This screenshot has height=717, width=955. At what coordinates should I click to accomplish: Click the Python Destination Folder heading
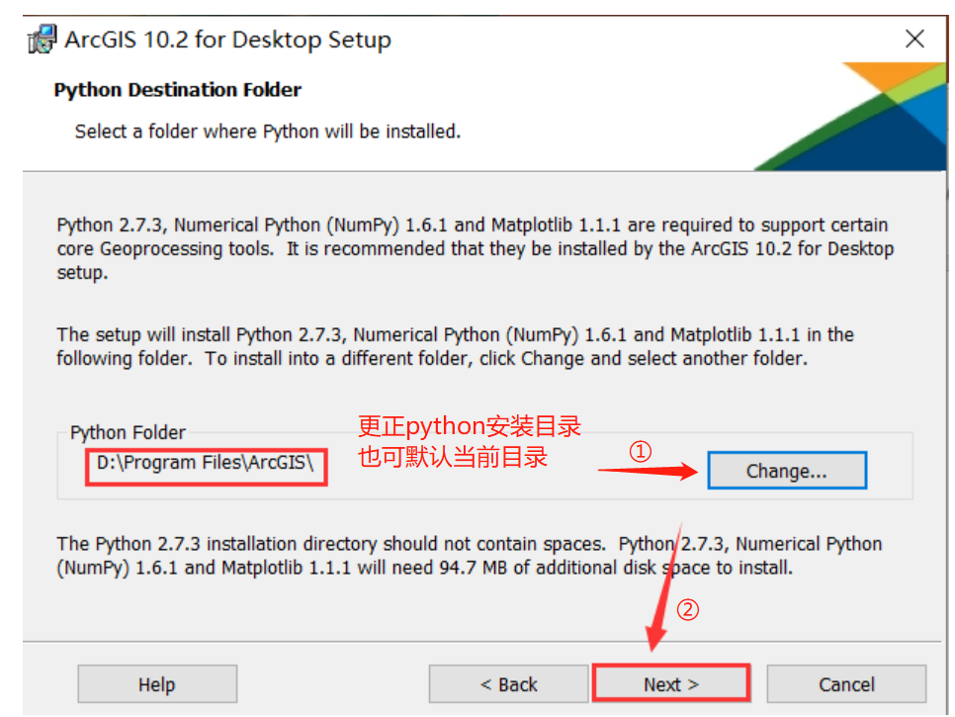point(178,90)
